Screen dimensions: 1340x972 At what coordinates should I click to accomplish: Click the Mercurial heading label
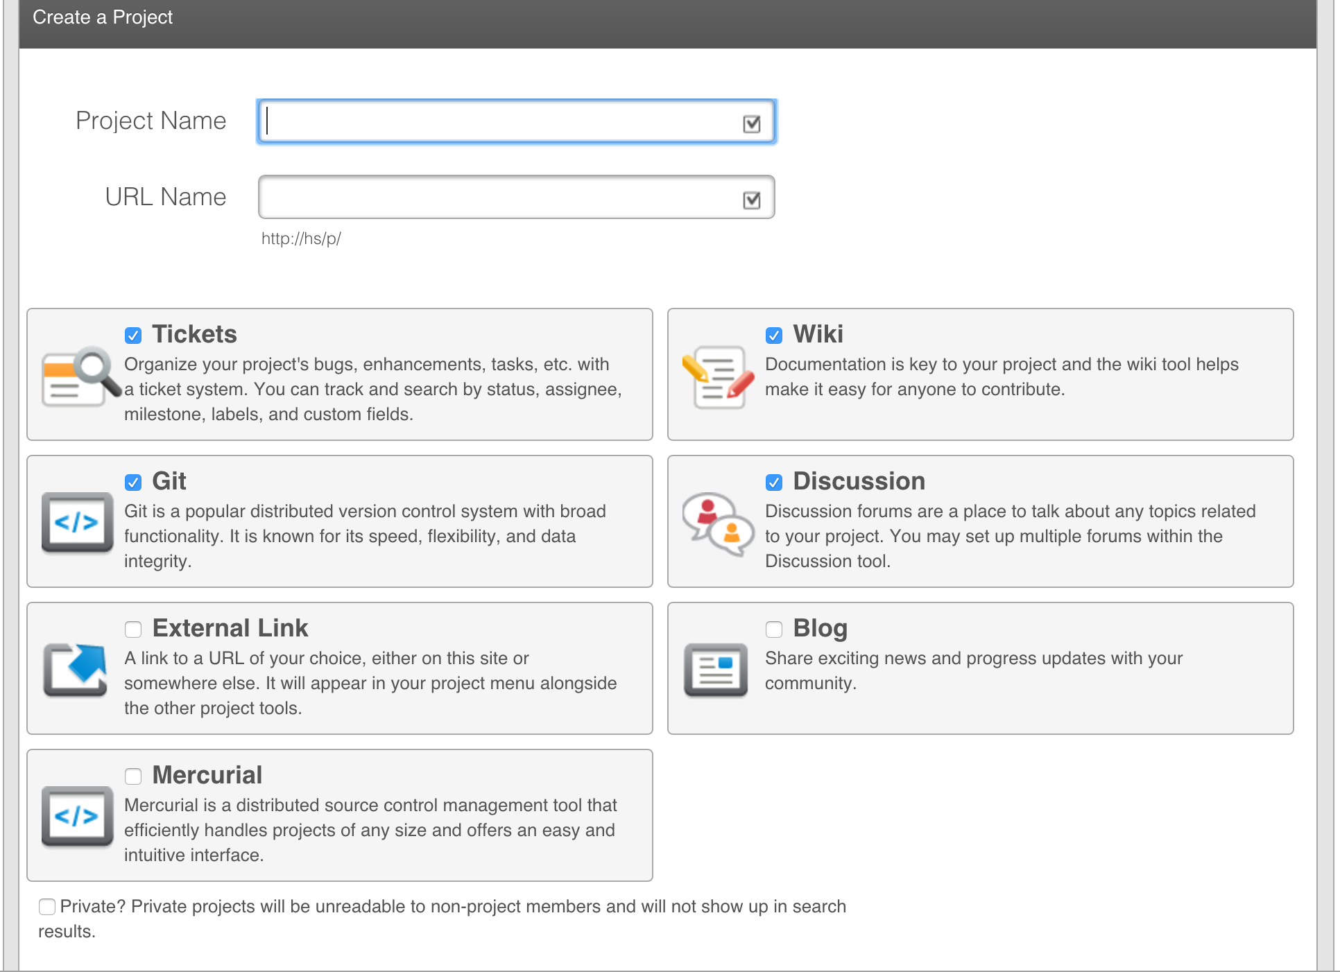tap(207, 775)
